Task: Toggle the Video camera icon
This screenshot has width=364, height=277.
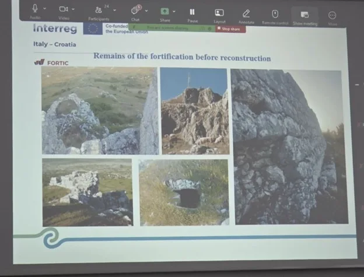Action: (x=64, y=9)
